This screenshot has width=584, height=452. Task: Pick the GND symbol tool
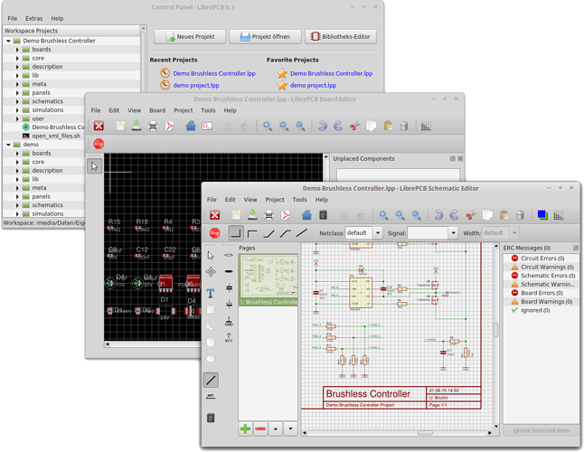[229, 321]
